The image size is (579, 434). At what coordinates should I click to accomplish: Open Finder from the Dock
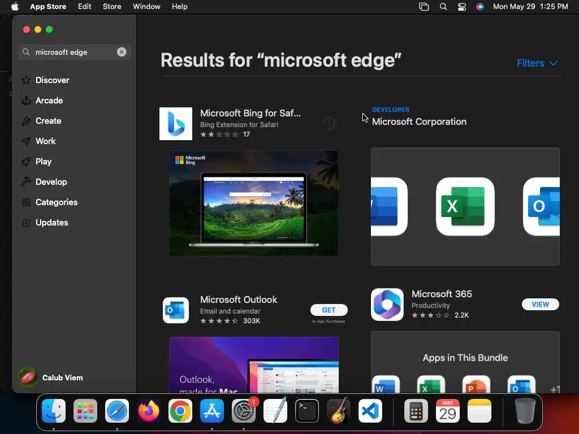click(x=54, y=411)
